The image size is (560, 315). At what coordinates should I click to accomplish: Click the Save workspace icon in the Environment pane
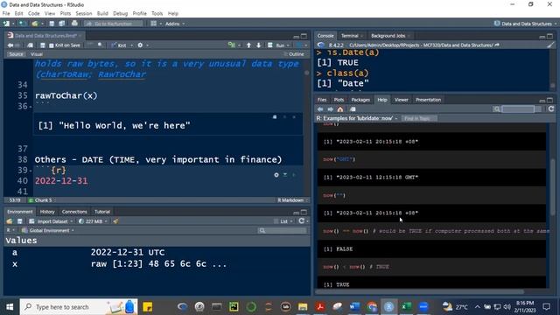click(x=19, y=221)
